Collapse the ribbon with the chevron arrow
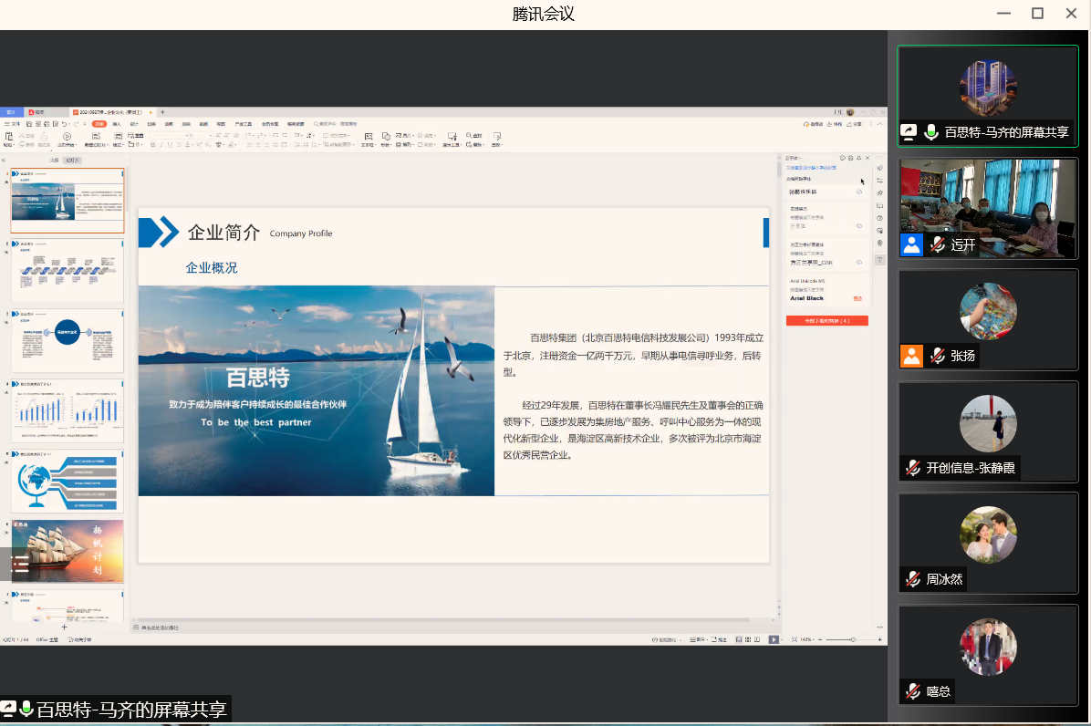 (x=881, y=124)
